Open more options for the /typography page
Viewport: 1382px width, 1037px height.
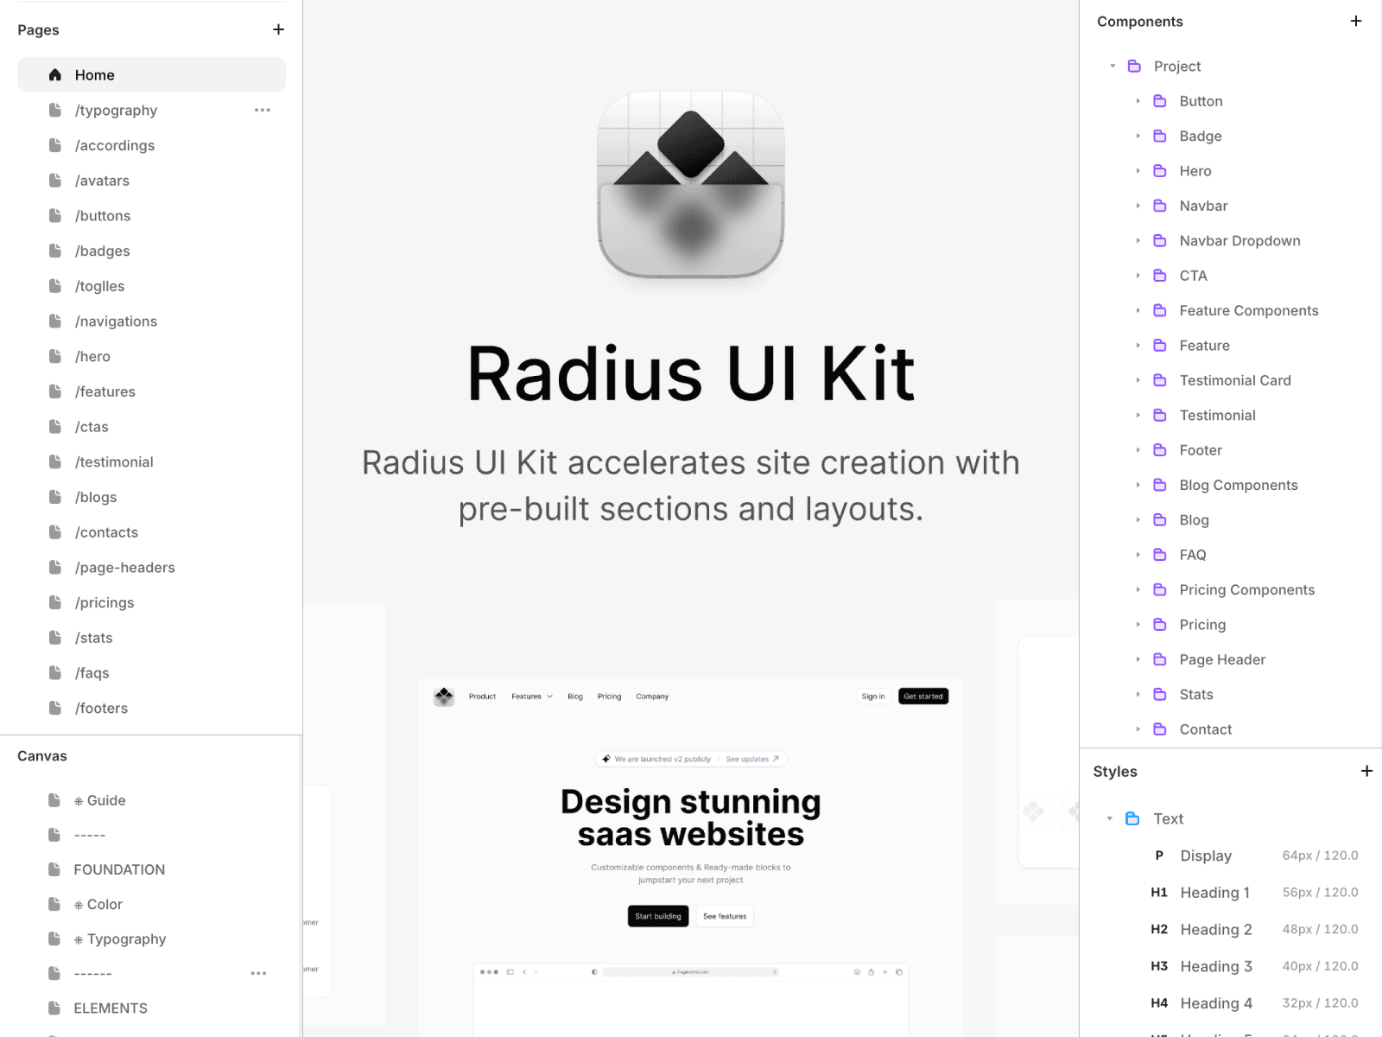[263, 110]
